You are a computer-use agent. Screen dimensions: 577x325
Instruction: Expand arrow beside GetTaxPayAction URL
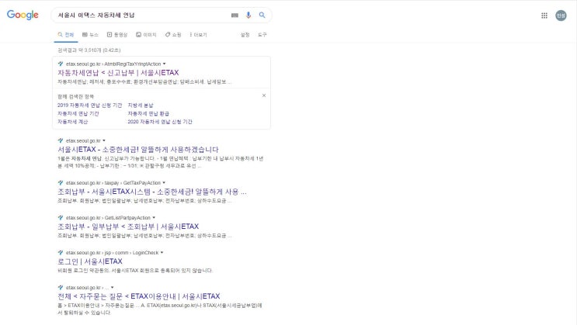(x=164, y=183)
